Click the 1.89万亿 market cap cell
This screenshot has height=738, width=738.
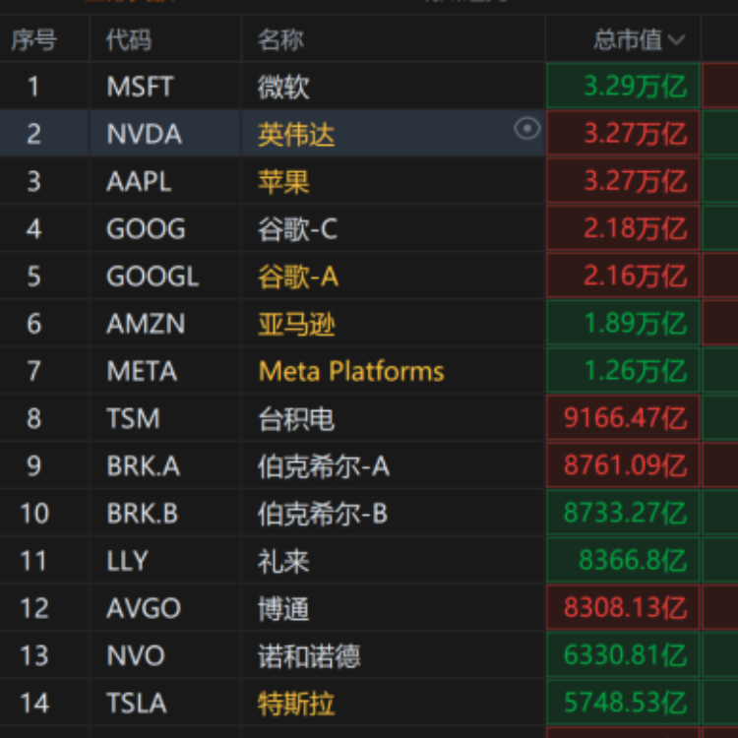coord(623,323)
